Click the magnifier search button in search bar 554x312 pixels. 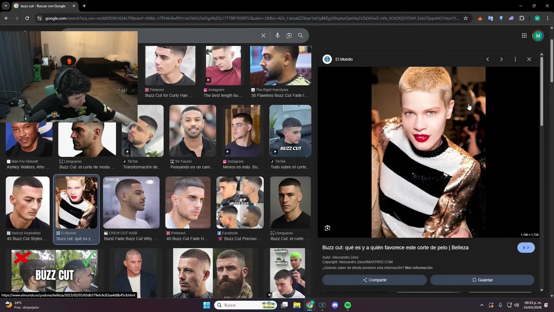[x=300, y=36]
